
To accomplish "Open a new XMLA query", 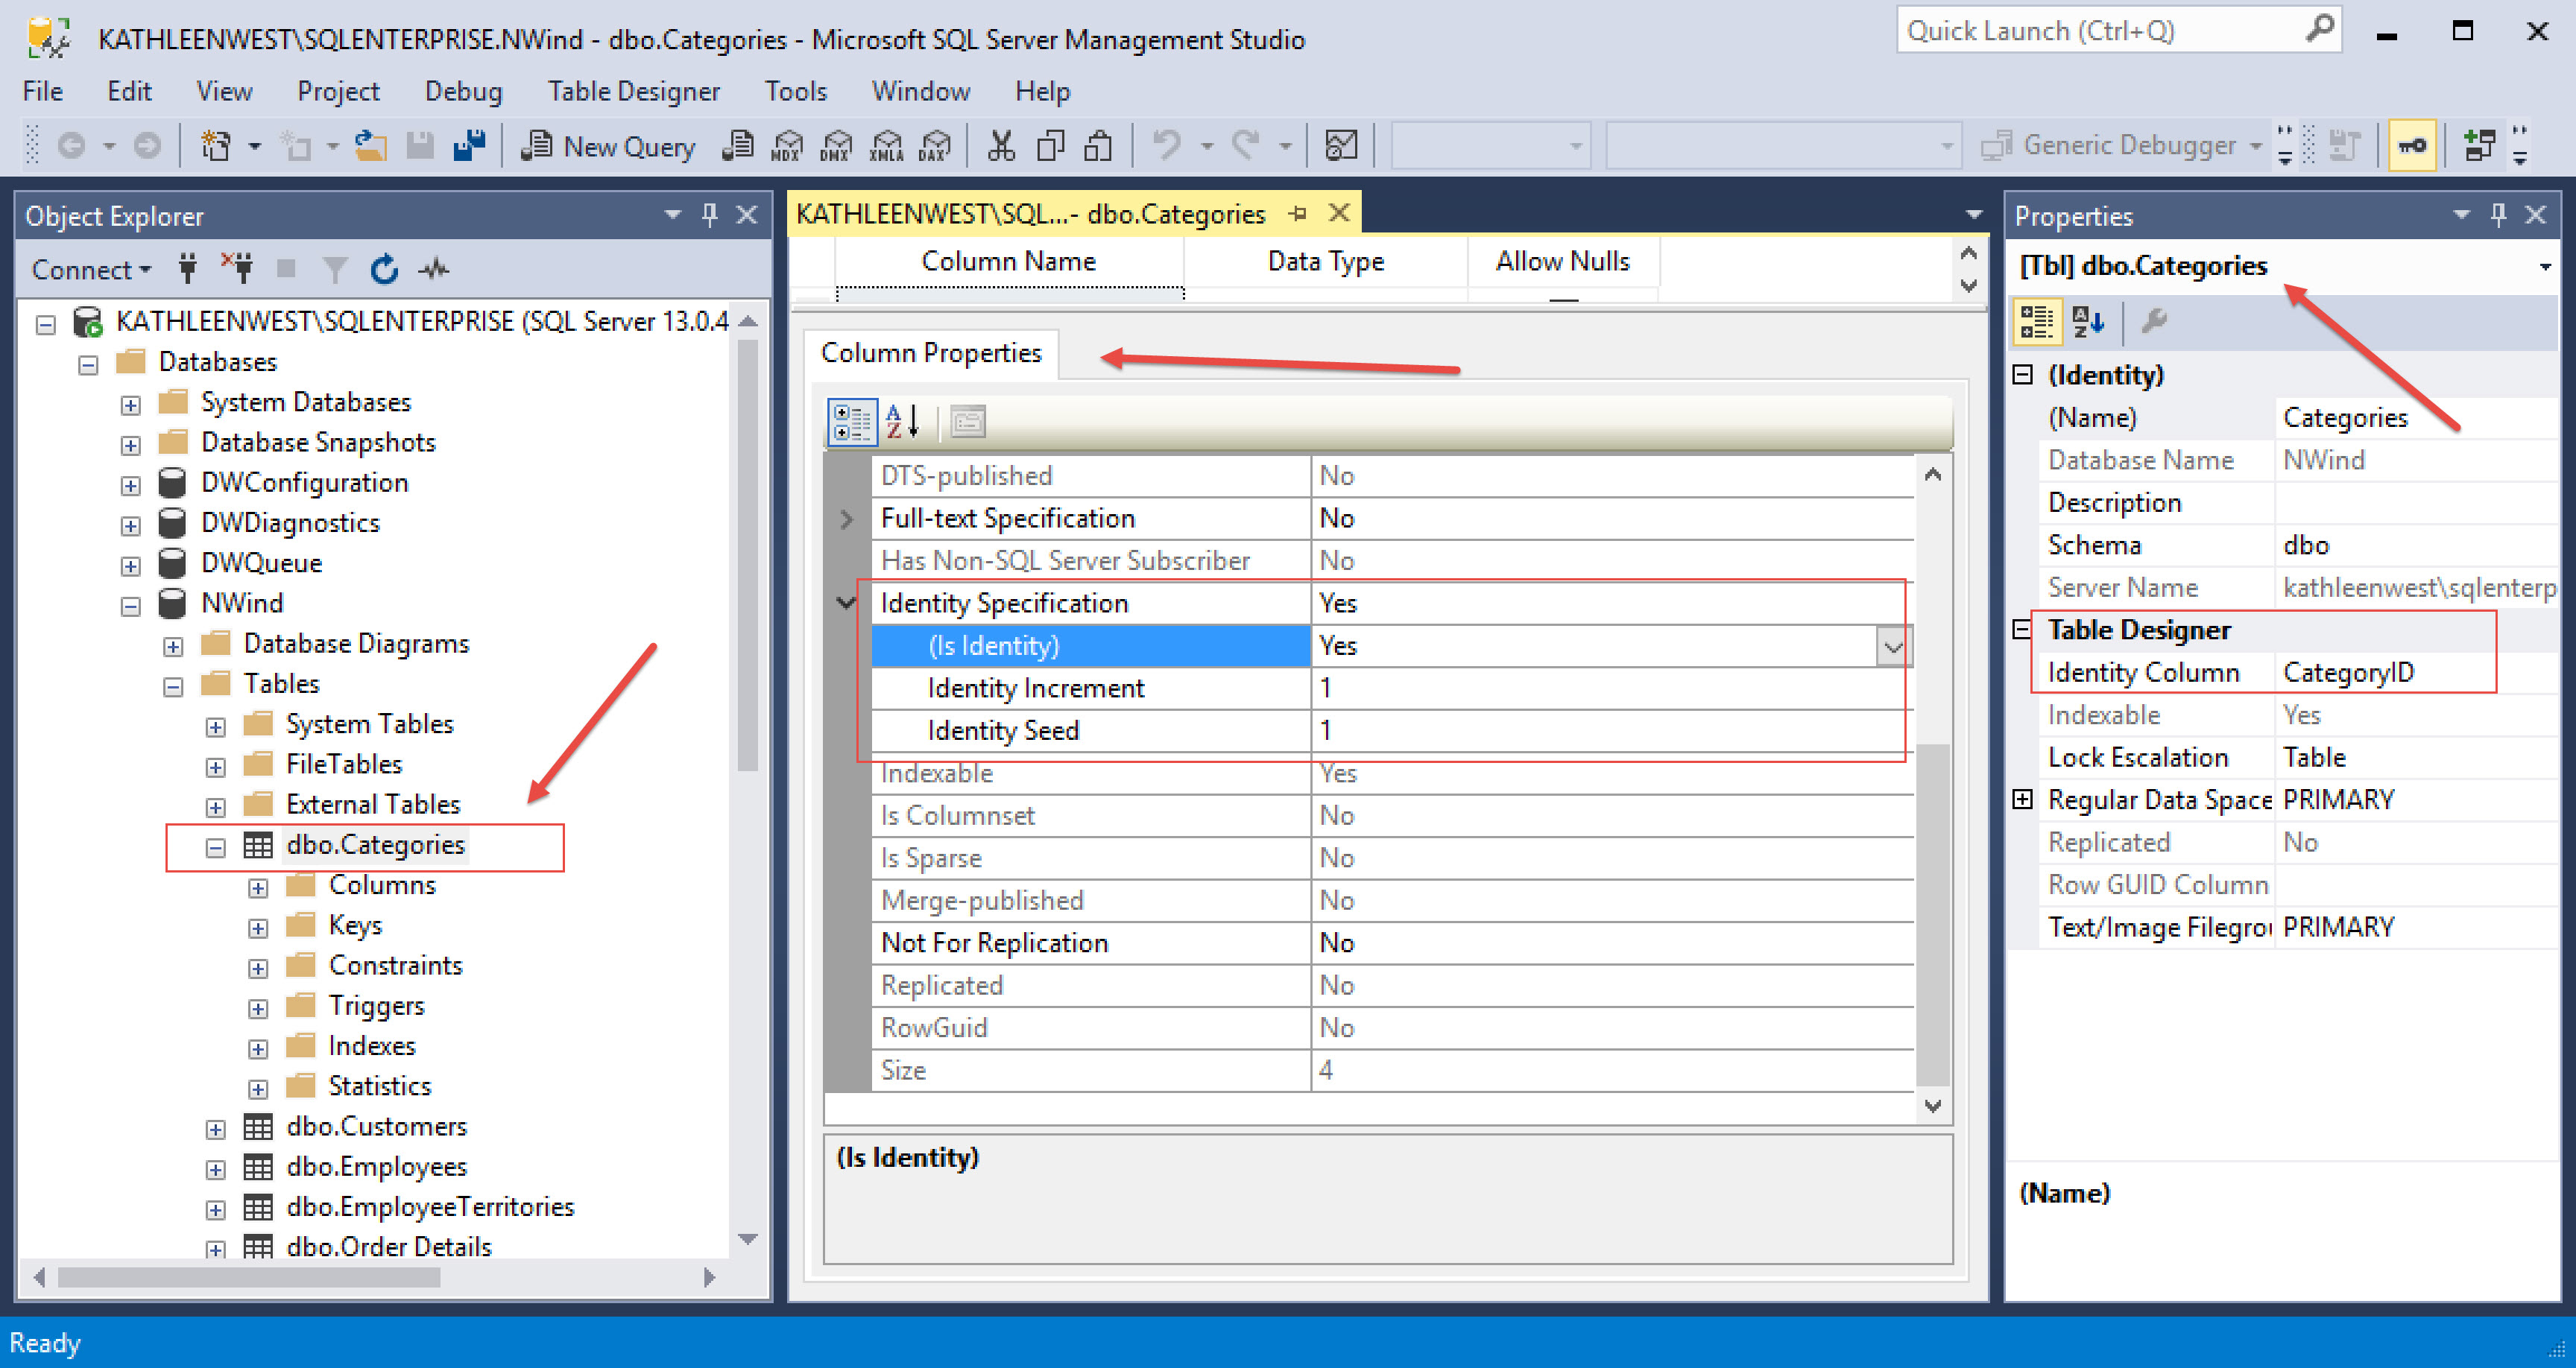I will point(886,146).
